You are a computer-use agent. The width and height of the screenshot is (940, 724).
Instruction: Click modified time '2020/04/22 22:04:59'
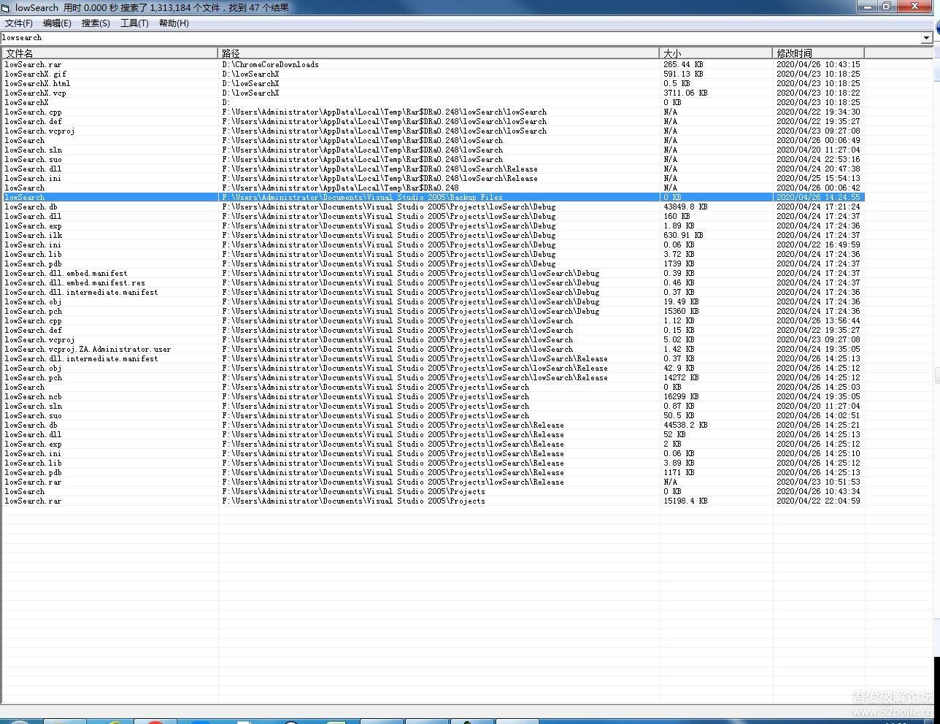818,501
